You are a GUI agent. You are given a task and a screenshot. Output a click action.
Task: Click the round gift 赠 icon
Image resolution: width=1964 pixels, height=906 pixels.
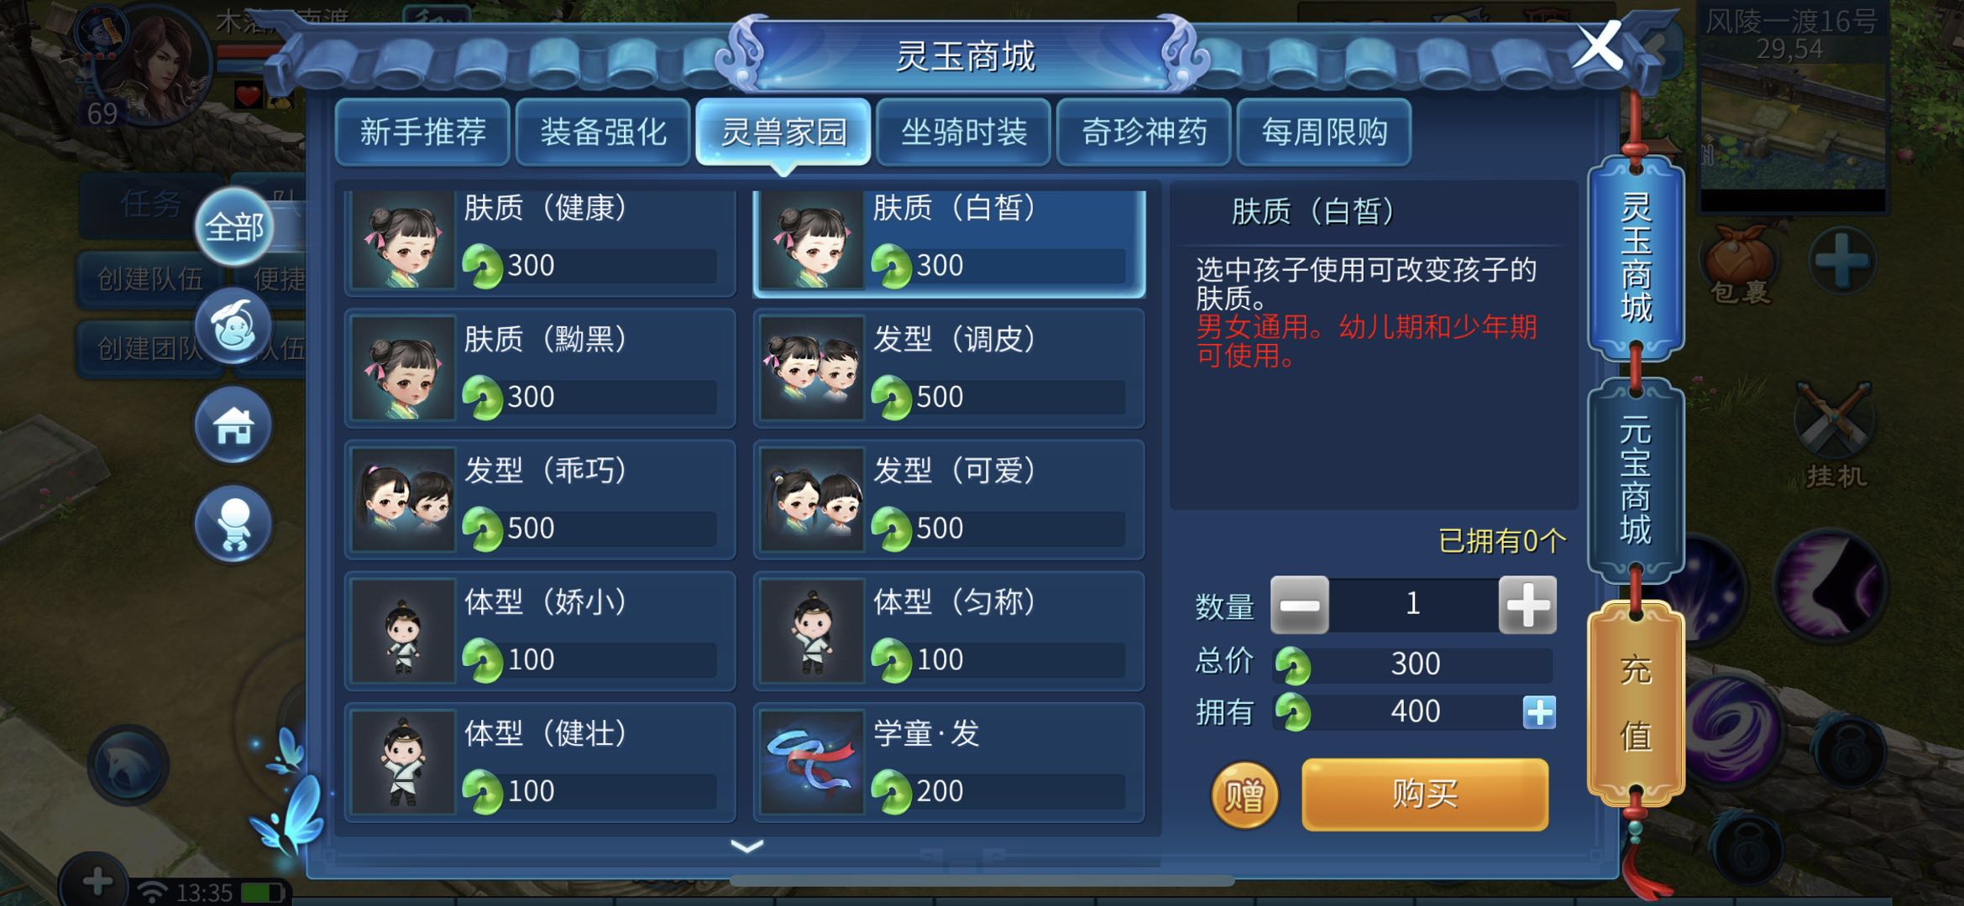coord(1244,794)
